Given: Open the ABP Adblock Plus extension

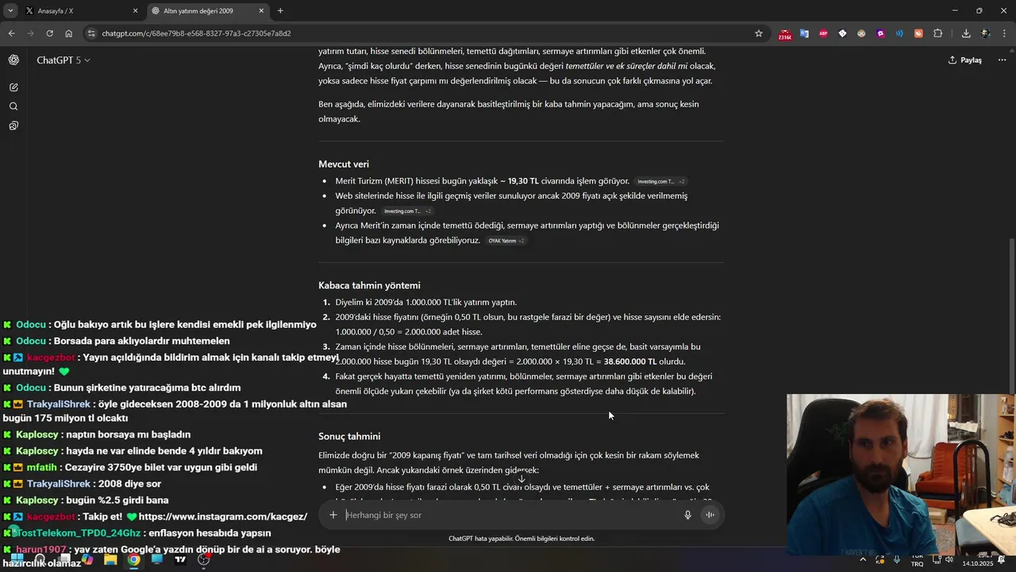Looking at the screenshot, I should [x=823, y=33].
